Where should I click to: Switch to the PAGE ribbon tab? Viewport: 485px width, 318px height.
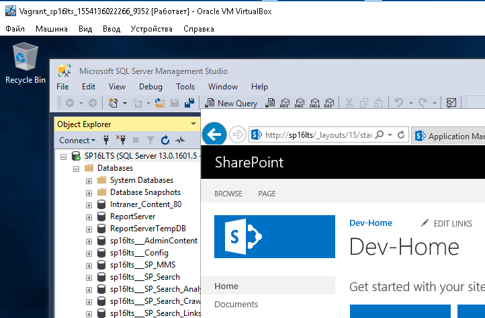[x=267, y=194]
